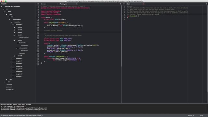Image resolution: width=208 pixels, height=117 pixels.
Task: Go to next tab in left pane
Action: 39,4
